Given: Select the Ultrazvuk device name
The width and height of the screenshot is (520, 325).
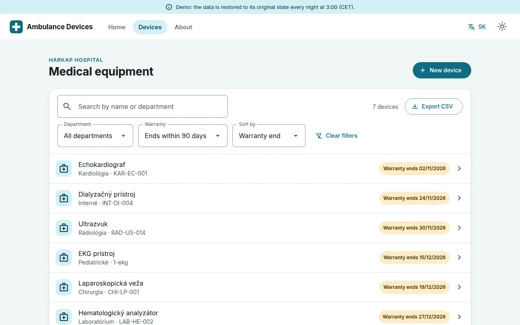Looking at the screenshot, I should (93, 224).
